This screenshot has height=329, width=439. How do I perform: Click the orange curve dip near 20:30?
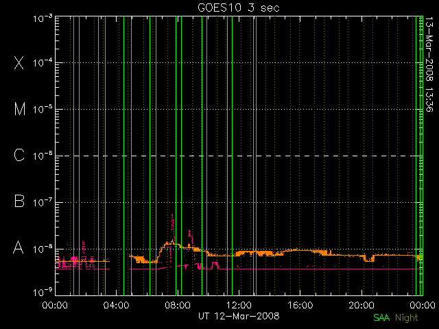[x=369, y=258]
